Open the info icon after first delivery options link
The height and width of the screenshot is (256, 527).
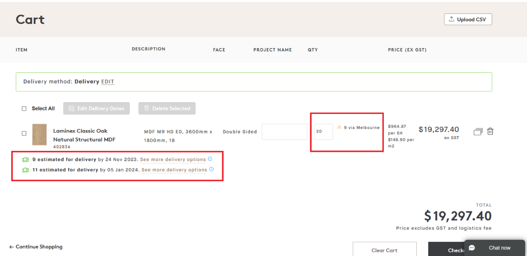(210, 159)
